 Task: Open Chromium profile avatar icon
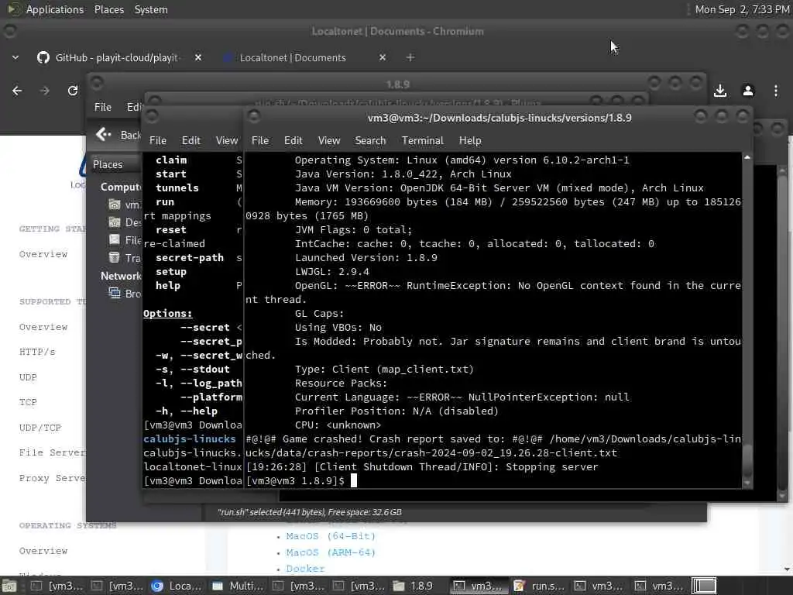(x=748, y=91)
